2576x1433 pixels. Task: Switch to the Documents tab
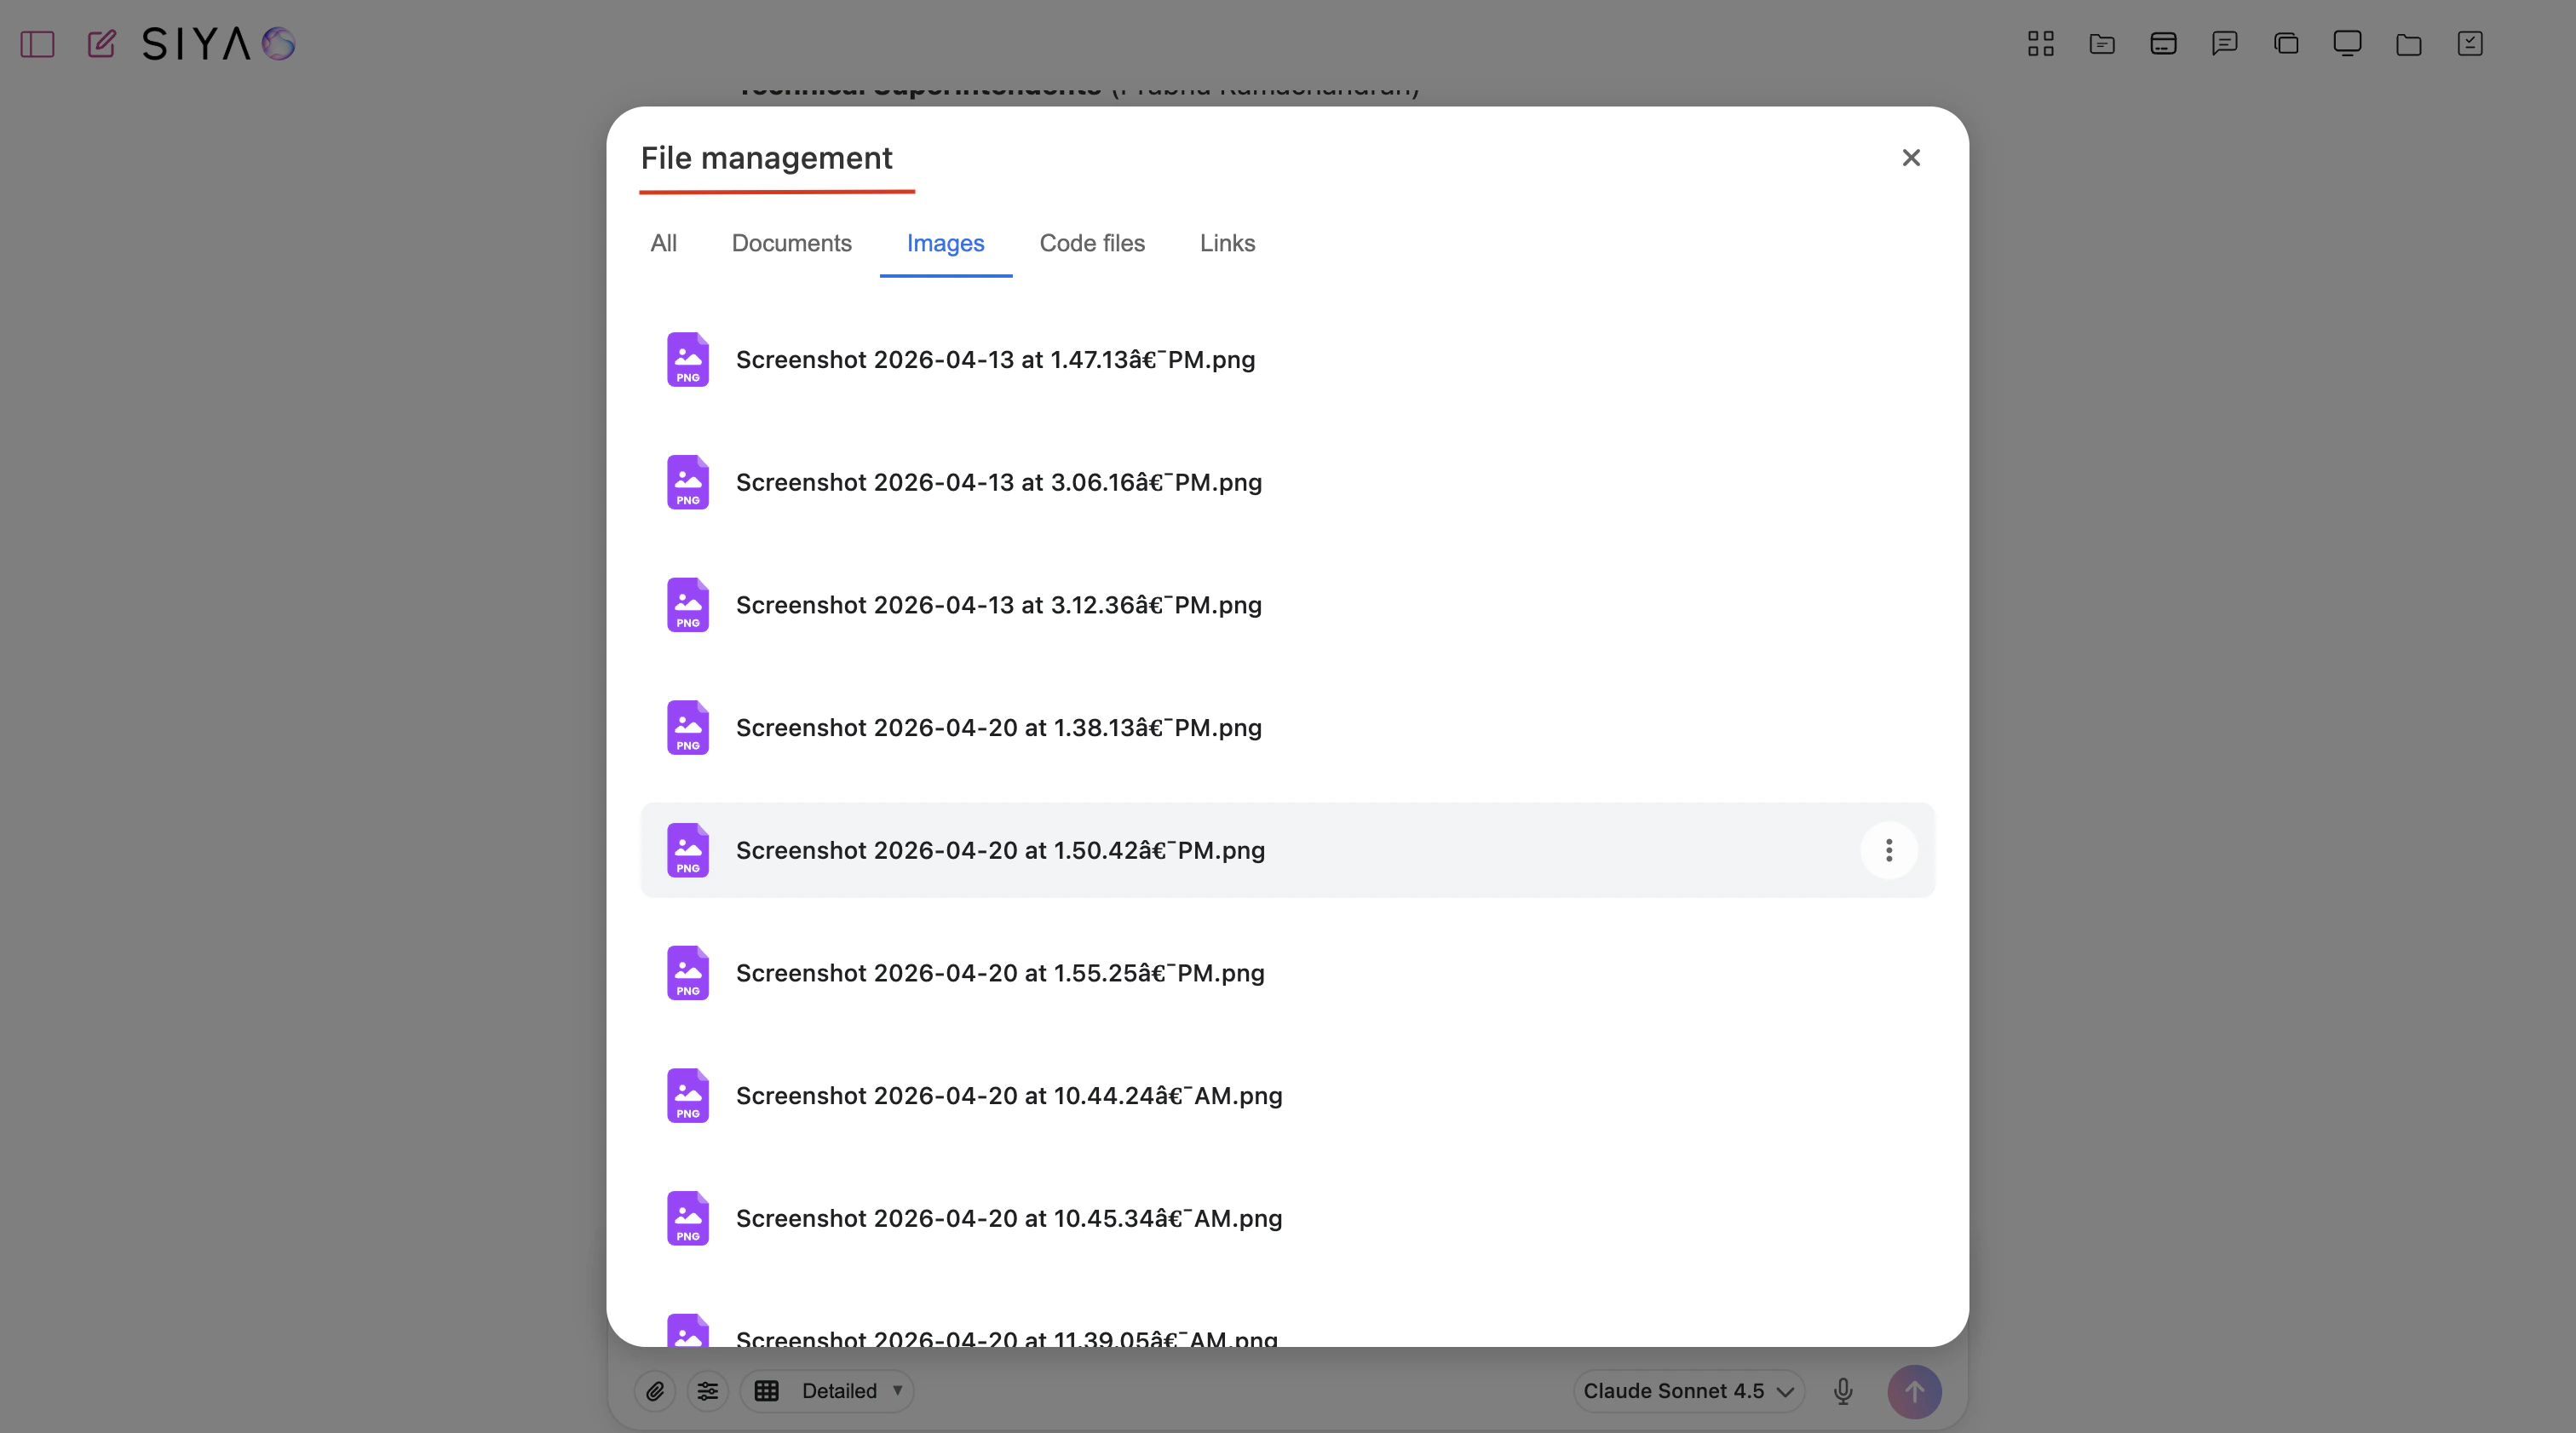pyautogui.click(x=791, y=243)
